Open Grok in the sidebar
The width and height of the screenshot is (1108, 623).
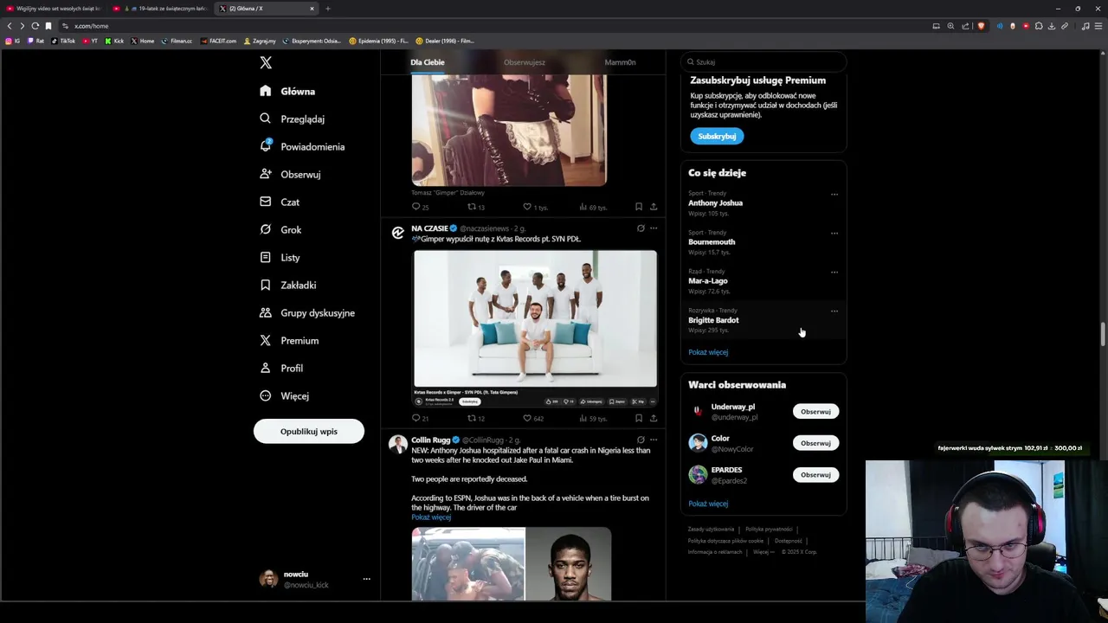point(280,229)
